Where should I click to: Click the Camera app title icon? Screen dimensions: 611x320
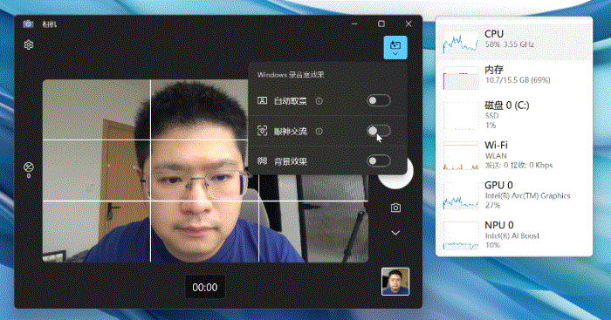point(28,24)
